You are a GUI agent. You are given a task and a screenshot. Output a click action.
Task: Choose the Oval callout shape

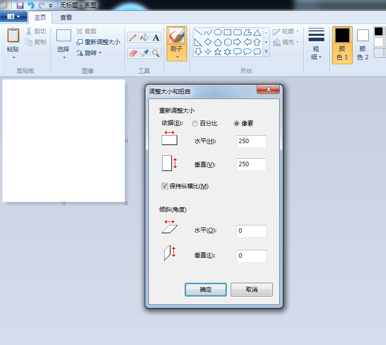(x=247, y=52)
